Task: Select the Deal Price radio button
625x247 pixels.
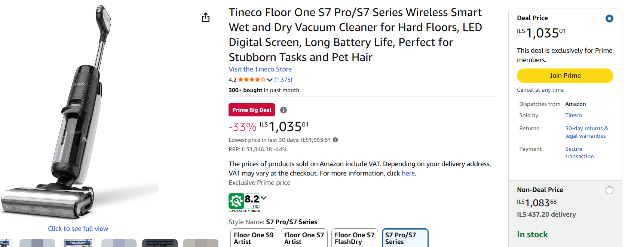Action: 609,18
